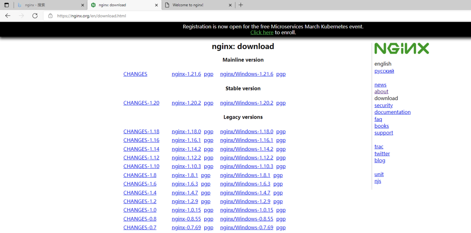Switch to the 'Welcome to nginx!' tab

pyautogui.click(x=198, y=5)
